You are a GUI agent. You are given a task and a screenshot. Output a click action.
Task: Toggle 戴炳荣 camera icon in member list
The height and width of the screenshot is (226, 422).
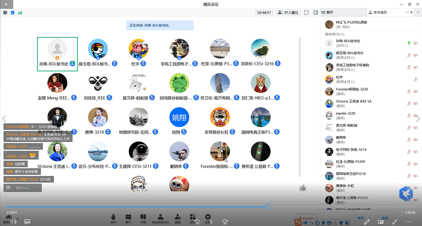coord(416,140)
